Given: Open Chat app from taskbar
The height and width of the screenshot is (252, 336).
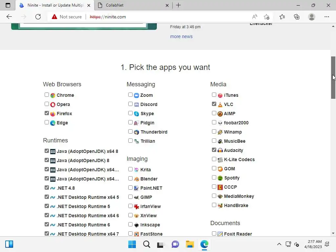Looking at the screenshot, I should click(x=175, y=244).
